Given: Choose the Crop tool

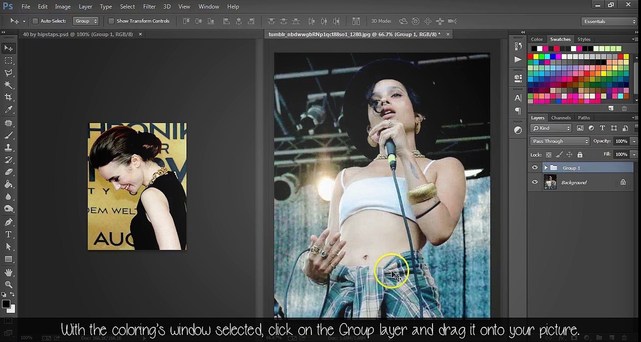Looking at the screenshot, I should pyautogui.click(x=9, y=97).
